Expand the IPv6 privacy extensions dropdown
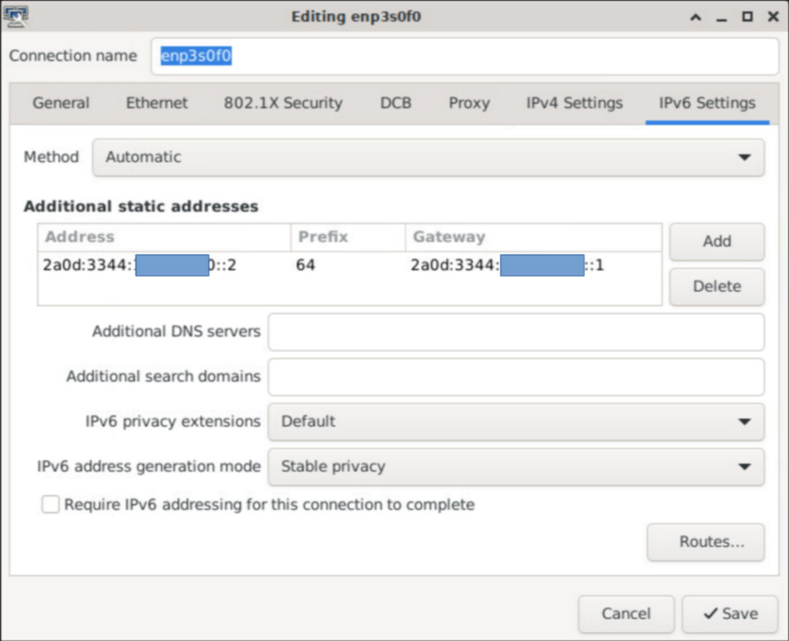 coord(516,422)
